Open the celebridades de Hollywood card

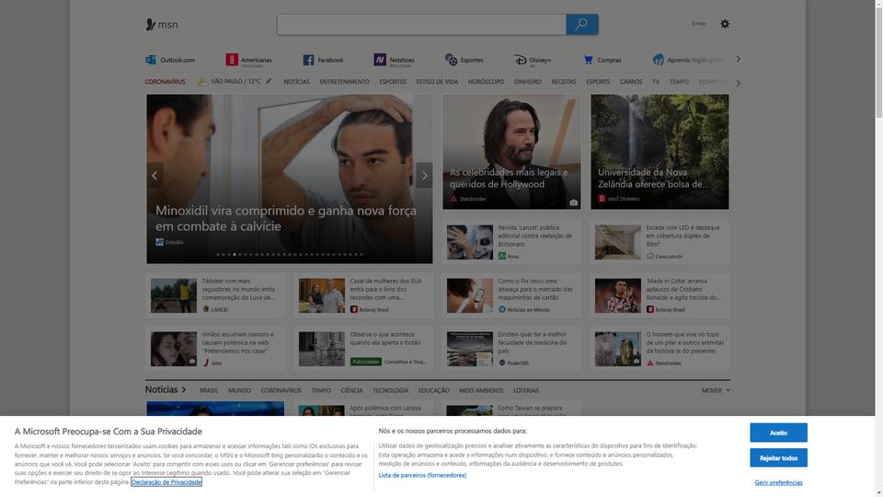(x=511, y=152)
